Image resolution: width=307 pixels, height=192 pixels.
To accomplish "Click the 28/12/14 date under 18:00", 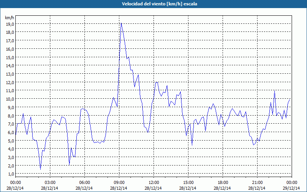I will pos(223,188).
